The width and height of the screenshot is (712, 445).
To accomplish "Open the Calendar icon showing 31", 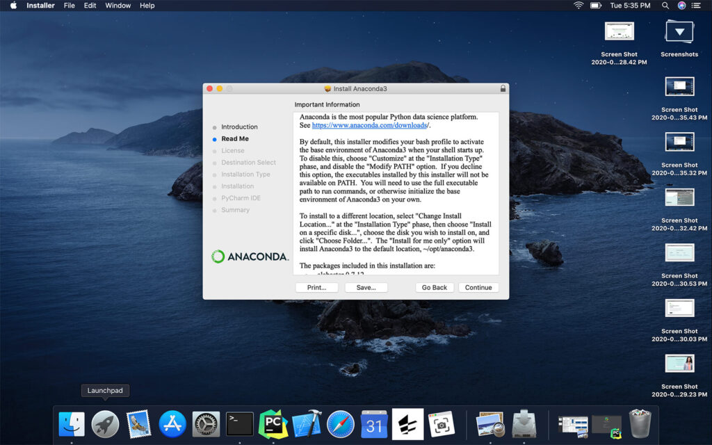I will point(374,424).
